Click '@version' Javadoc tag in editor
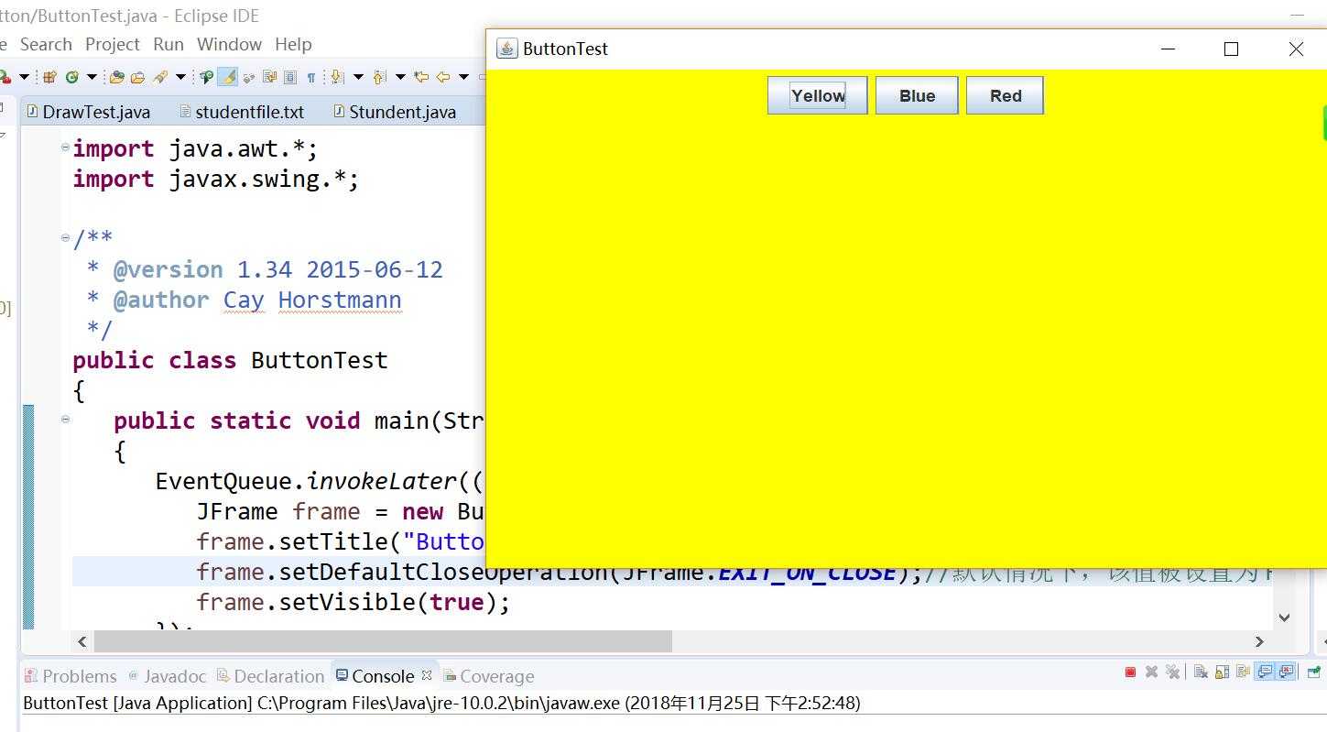Screen dimensions: 1327x732 click(x=169, y=270)
